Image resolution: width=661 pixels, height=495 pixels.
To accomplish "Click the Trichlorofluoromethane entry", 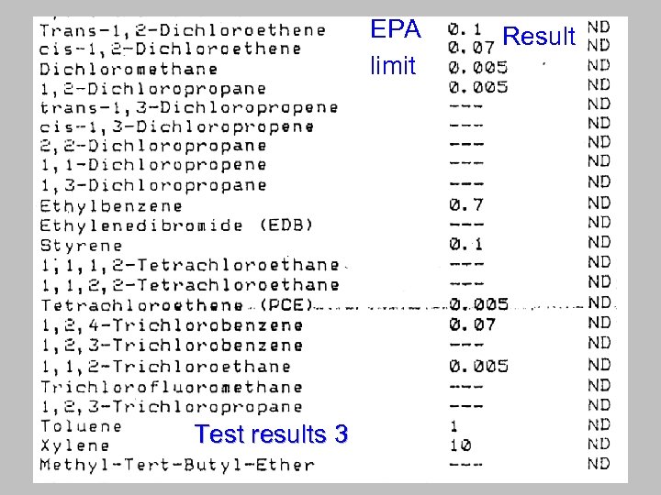I will coord(172,387).
